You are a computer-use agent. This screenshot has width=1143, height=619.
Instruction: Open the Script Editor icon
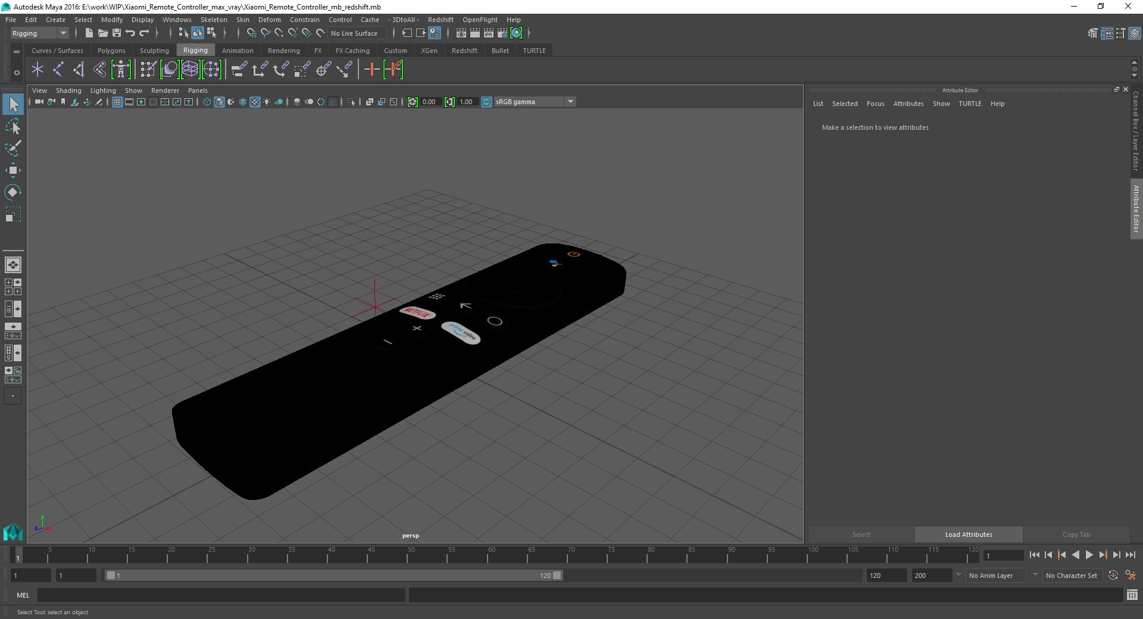pos(1132,595)
